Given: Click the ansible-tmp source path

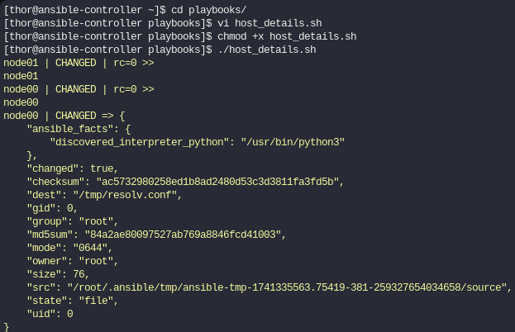Looking at the screenshot, I should click(287, 287).
